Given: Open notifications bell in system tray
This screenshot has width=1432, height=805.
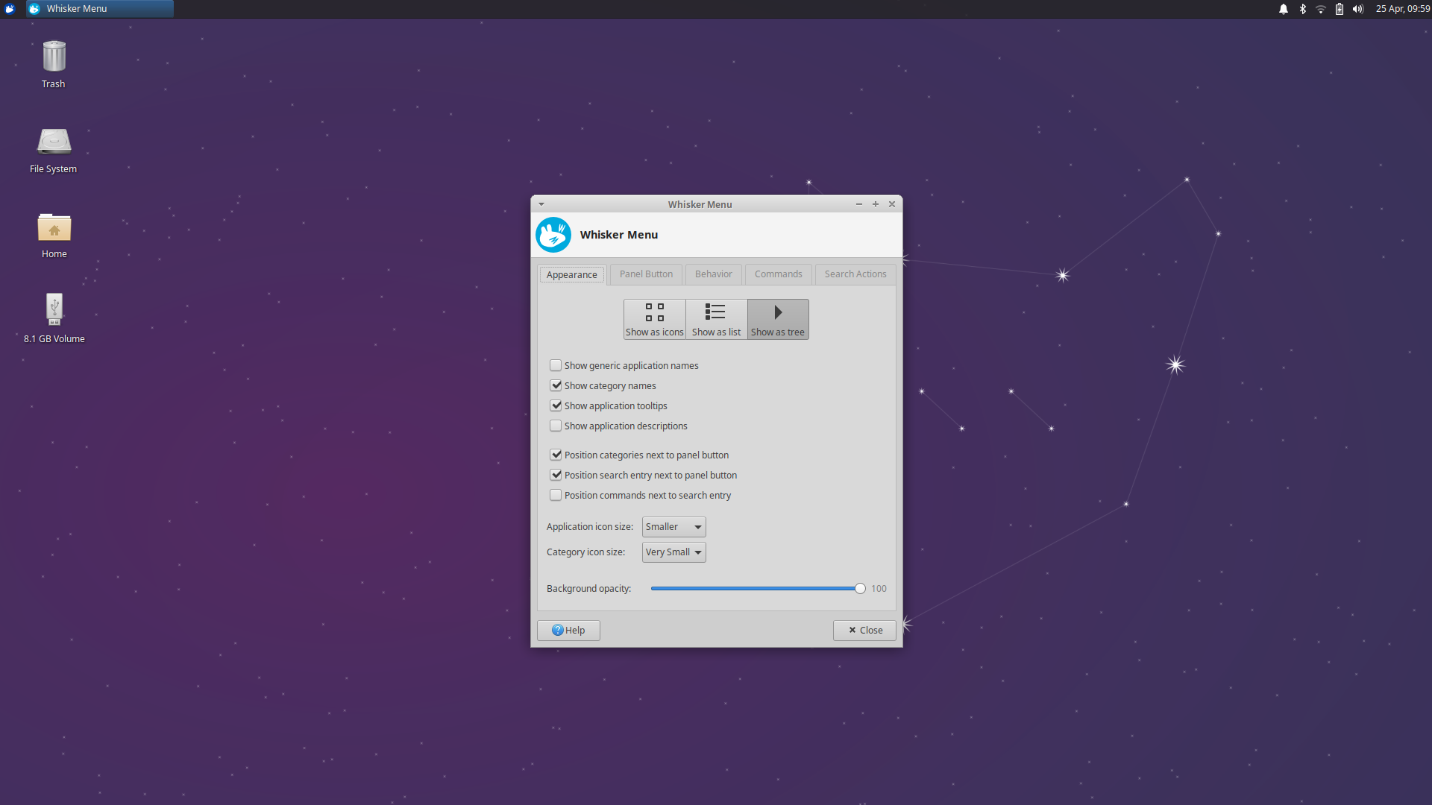Looking at the screenshot, I should click(x=1284, y=9).
